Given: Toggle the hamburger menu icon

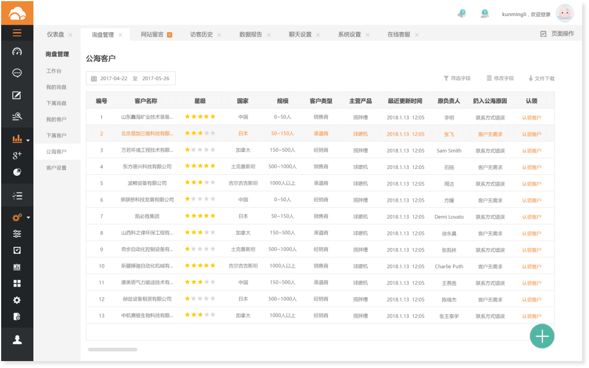Looking at the screenshot, I should pos(17,33).
